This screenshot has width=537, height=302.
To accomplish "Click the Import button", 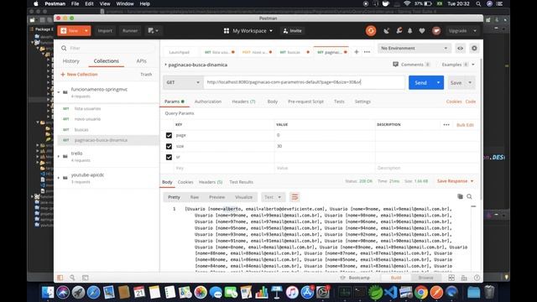I will point(105,31).
